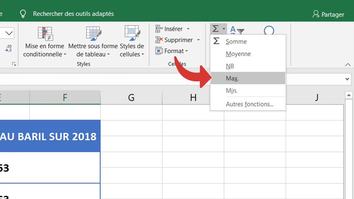354x199 pixels.
Task: Click the decrease decimal icon
Action: (x=8, y=48)
